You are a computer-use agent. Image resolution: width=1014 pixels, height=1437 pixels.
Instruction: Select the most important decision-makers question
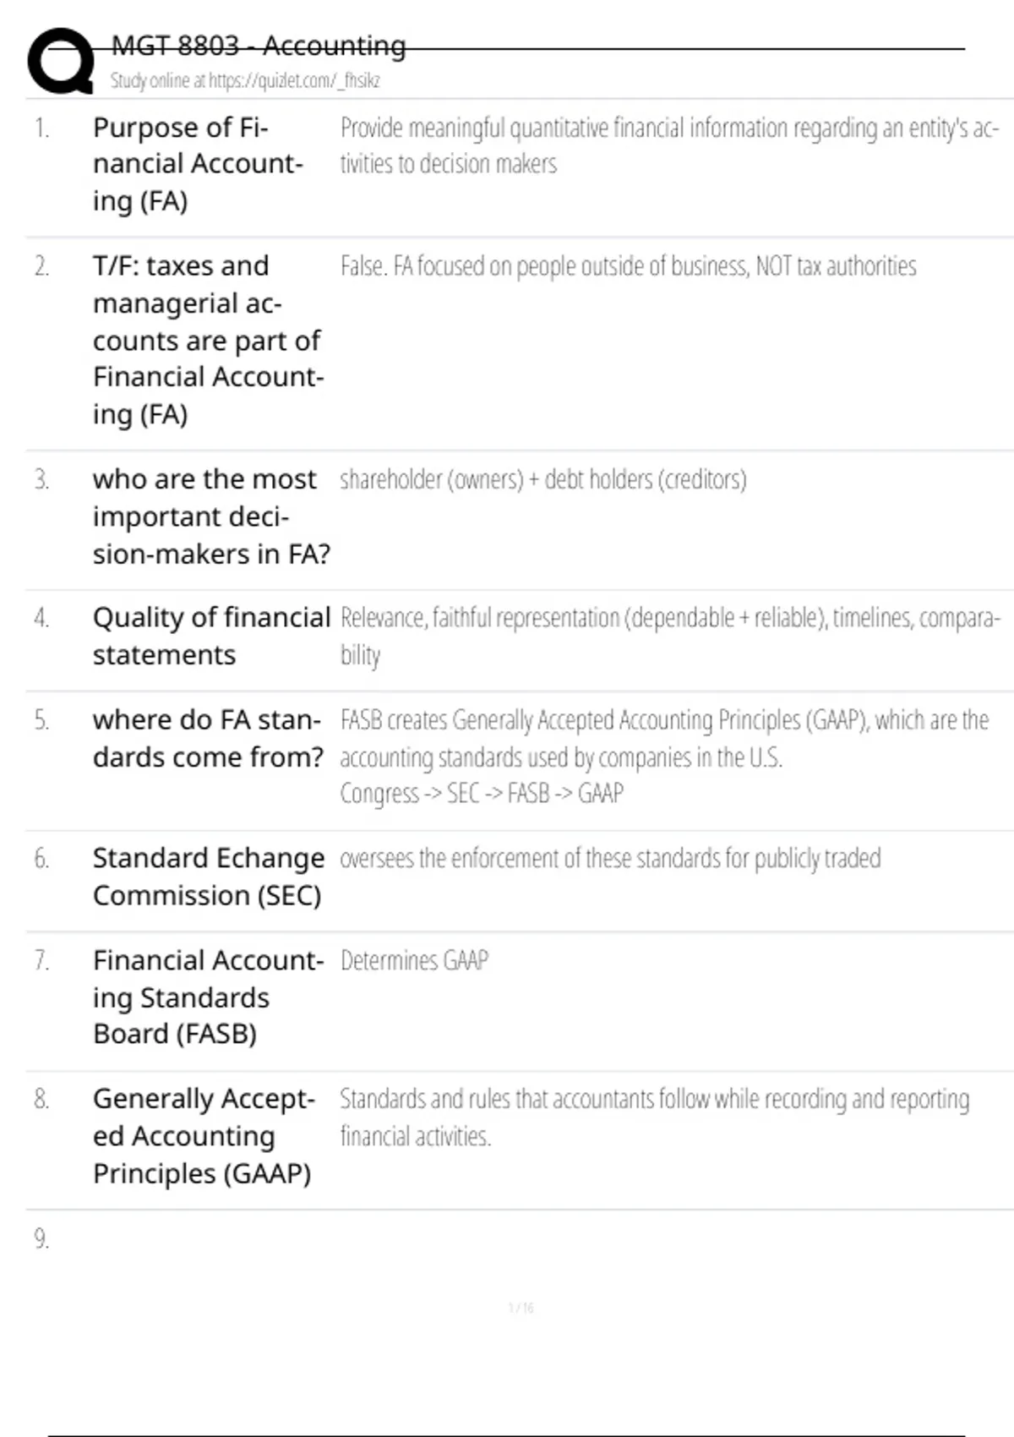(211, 516)
